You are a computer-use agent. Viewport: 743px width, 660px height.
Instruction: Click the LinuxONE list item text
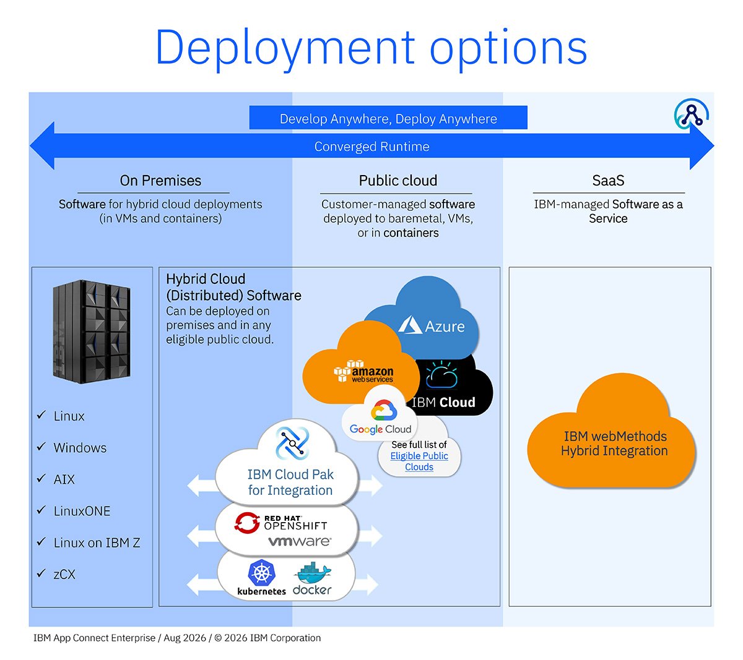coord(82,511)
